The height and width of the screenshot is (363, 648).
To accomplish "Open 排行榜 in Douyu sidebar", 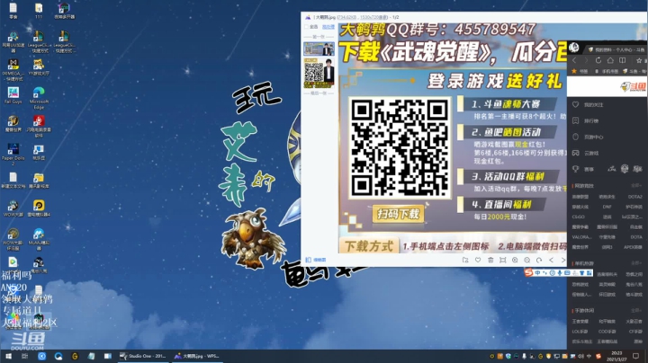I will click(x=586, y=121).
